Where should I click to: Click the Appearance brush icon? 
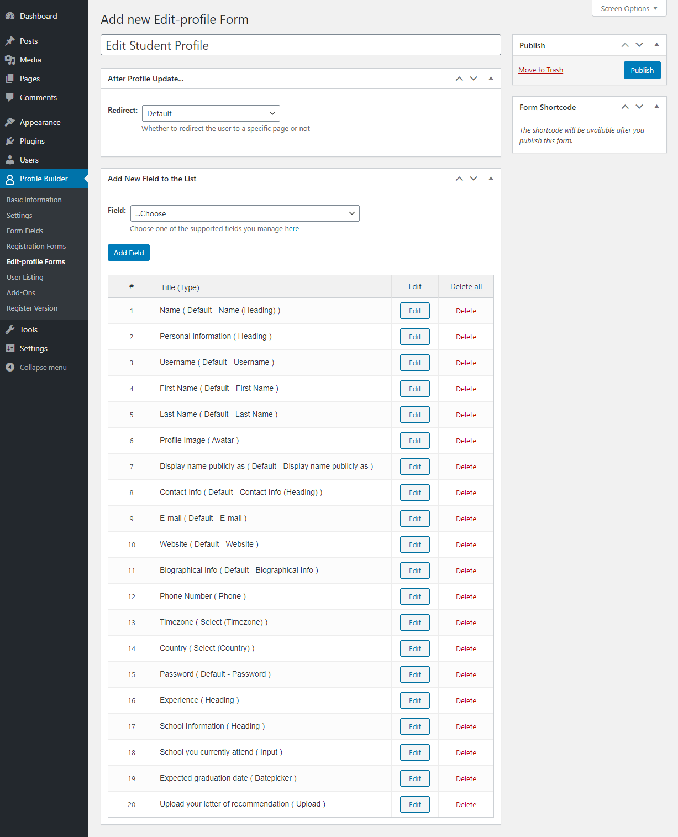tap(10, 122)
